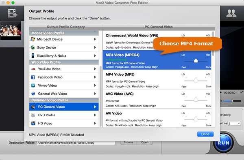This screenshot has height=160, width=244.
Task: Click the Mobile Video Profile header
Action: (x=64, y=33)
